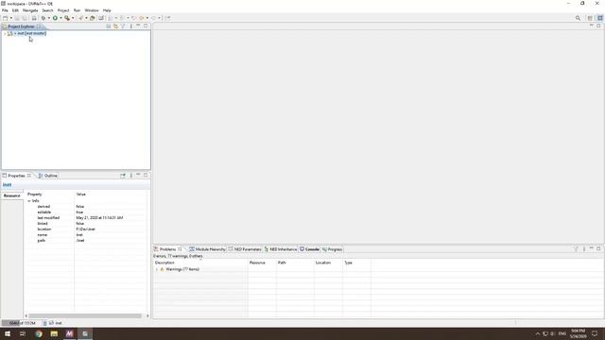Click the Properties scrollbar right arrow

tap(147, 315)
